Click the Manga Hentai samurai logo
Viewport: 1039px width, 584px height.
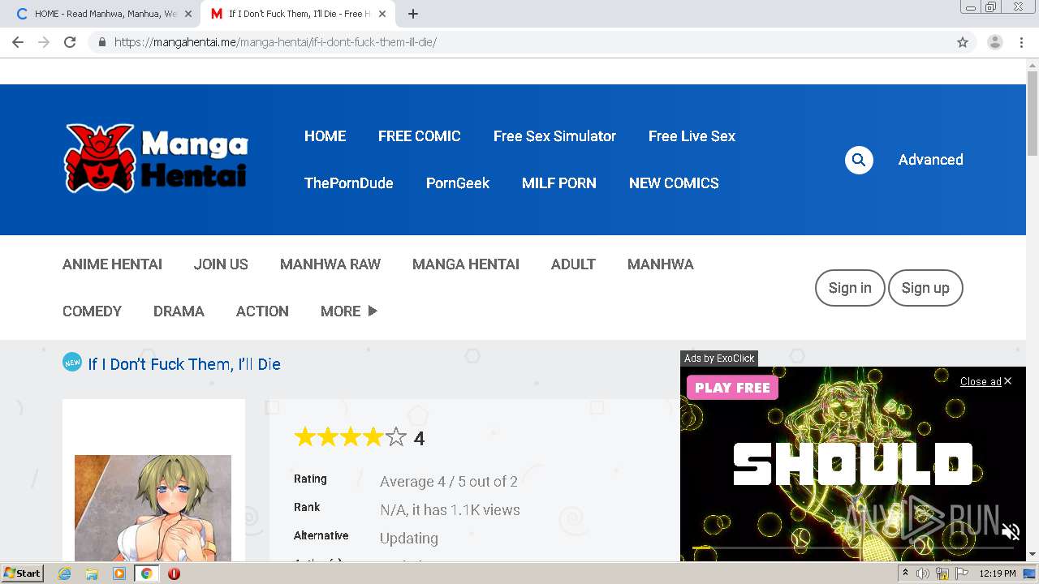coord(156,158)
